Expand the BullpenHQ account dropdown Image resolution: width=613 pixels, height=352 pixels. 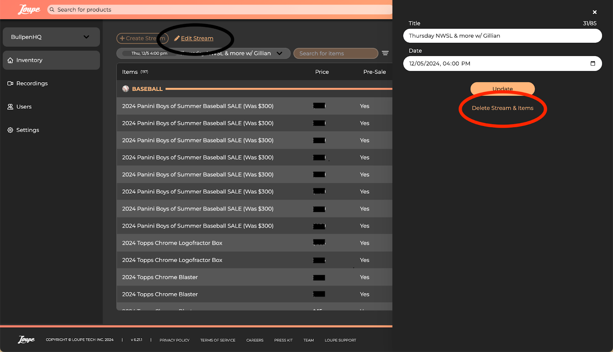[x=86, y=37]
